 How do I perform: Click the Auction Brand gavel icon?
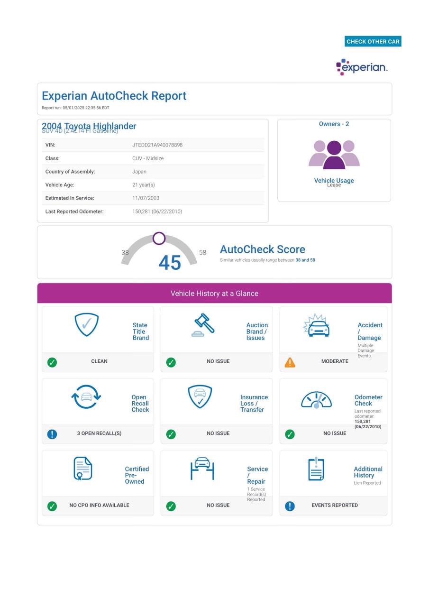(203, 325)
